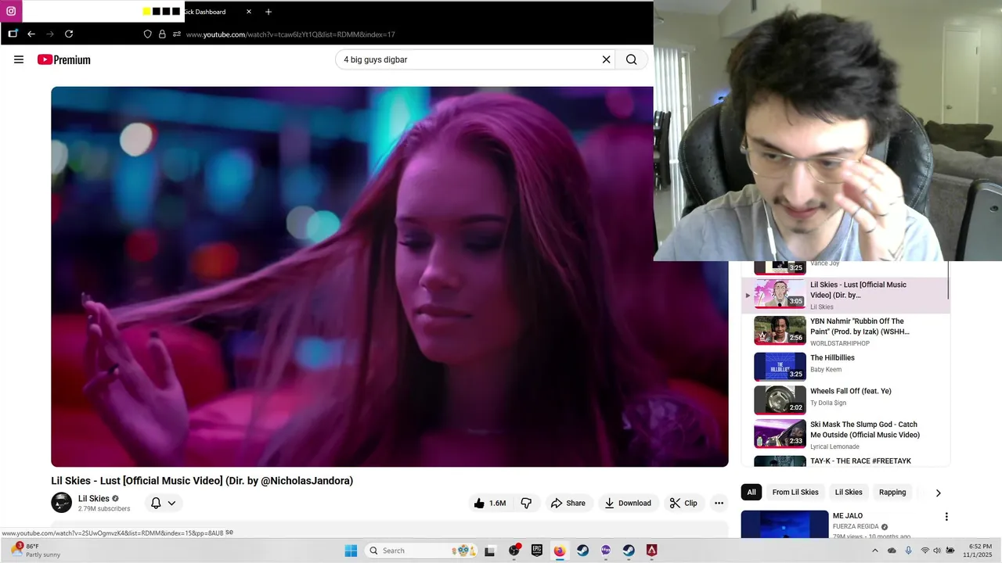Show hidden system tray icons
The image size is (1002, 563).
877,550
